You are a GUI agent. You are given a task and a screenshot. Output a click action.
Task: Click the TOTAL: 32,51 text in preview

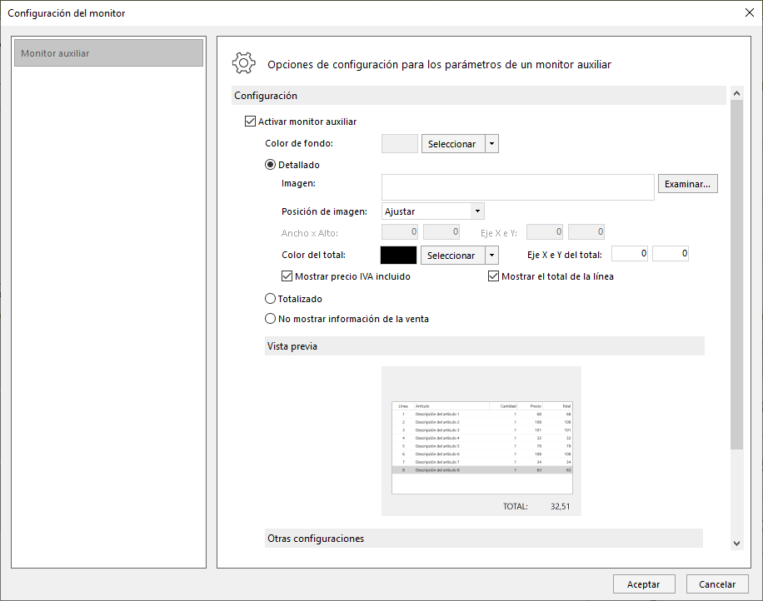click(536, 506)
